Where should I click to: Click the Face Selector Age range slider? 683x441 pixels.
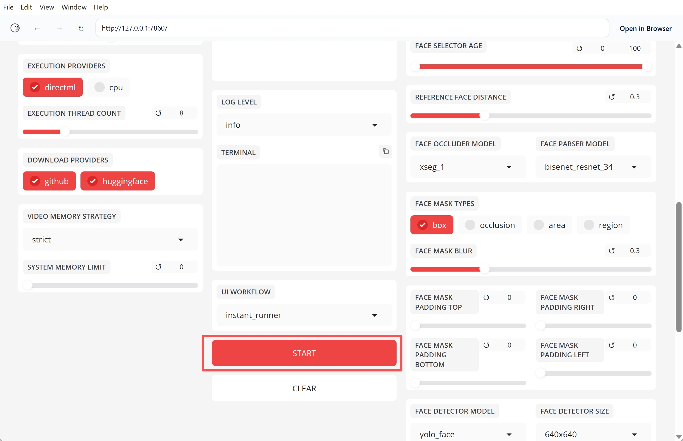tap(531, 67)
